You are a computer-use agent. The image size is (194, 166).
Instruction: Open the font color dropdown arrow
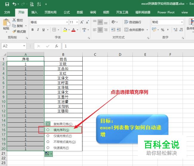[78, 30]
